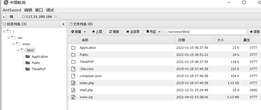Click the 0666 attribute cell
261x110 pixels.
click(x=253, y=90)
